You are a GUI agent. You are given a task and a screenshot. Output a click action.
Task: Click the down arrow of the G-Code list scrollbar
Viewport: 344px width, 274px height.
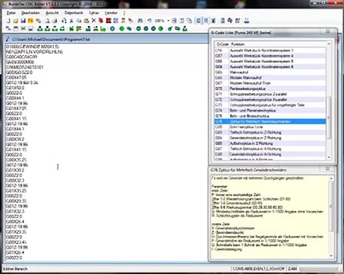coord(329,157)
